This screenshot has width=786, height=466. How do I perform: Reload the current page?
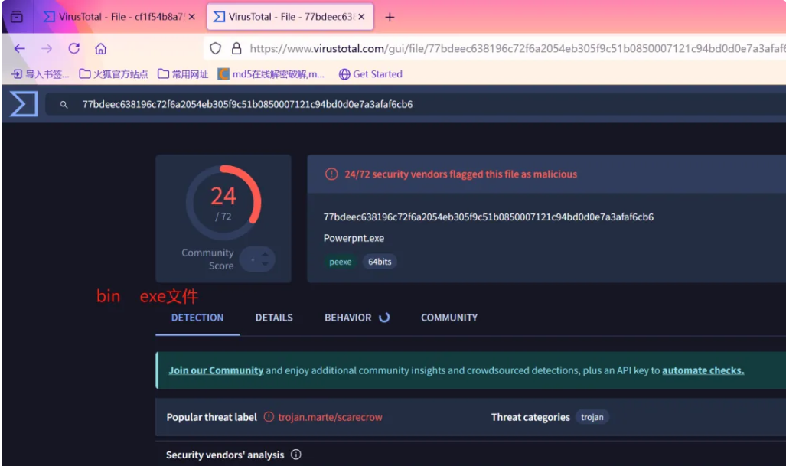click(74, 49)
